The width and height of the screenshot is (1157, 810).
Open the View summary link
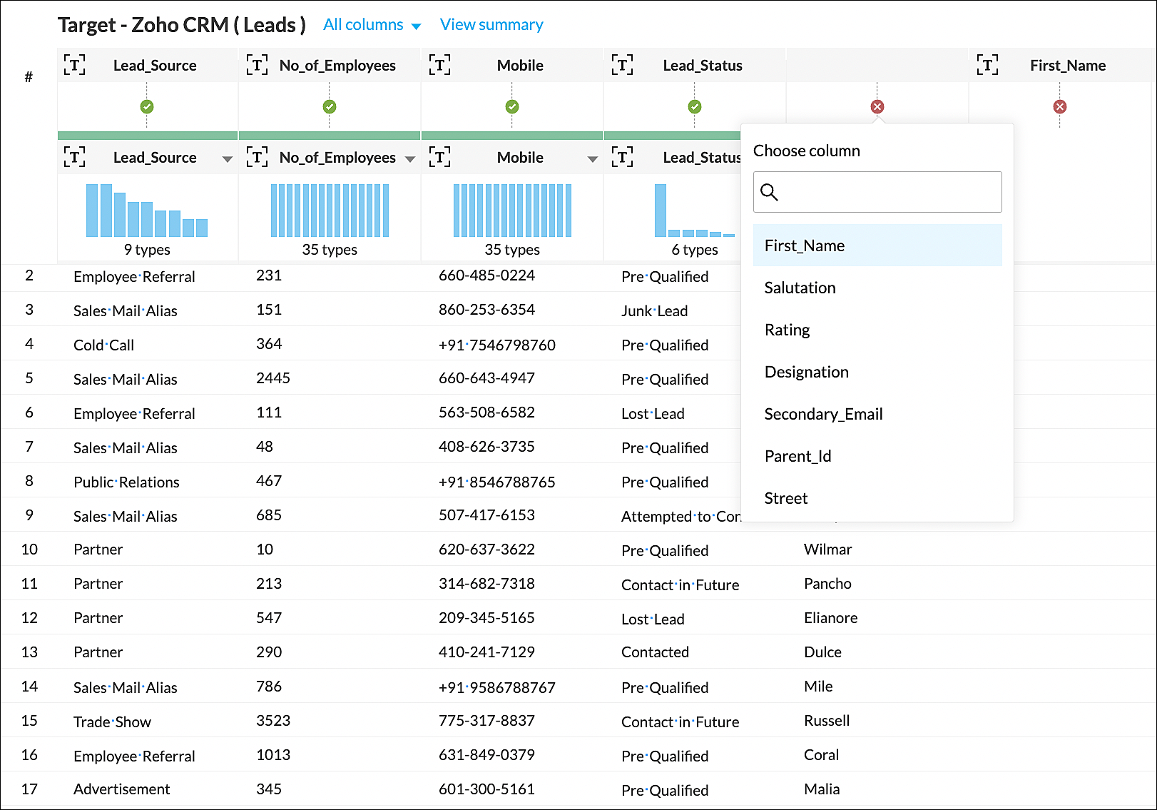[491, 25]
